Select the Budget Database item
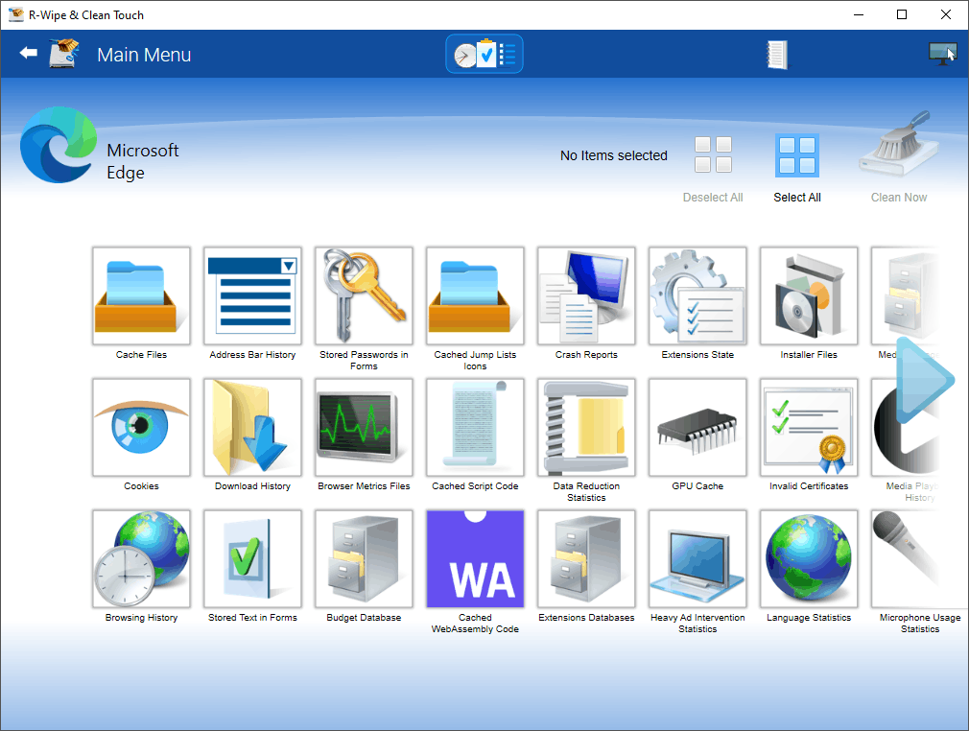This screenshot has height=731, width=969. tap(364, 559)
